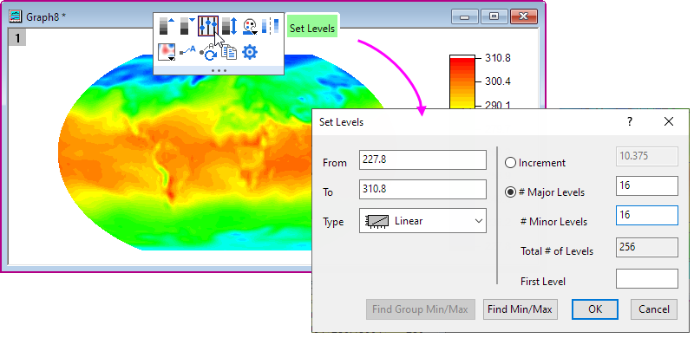Click the line label 'A' icon

tap(187, 51)
